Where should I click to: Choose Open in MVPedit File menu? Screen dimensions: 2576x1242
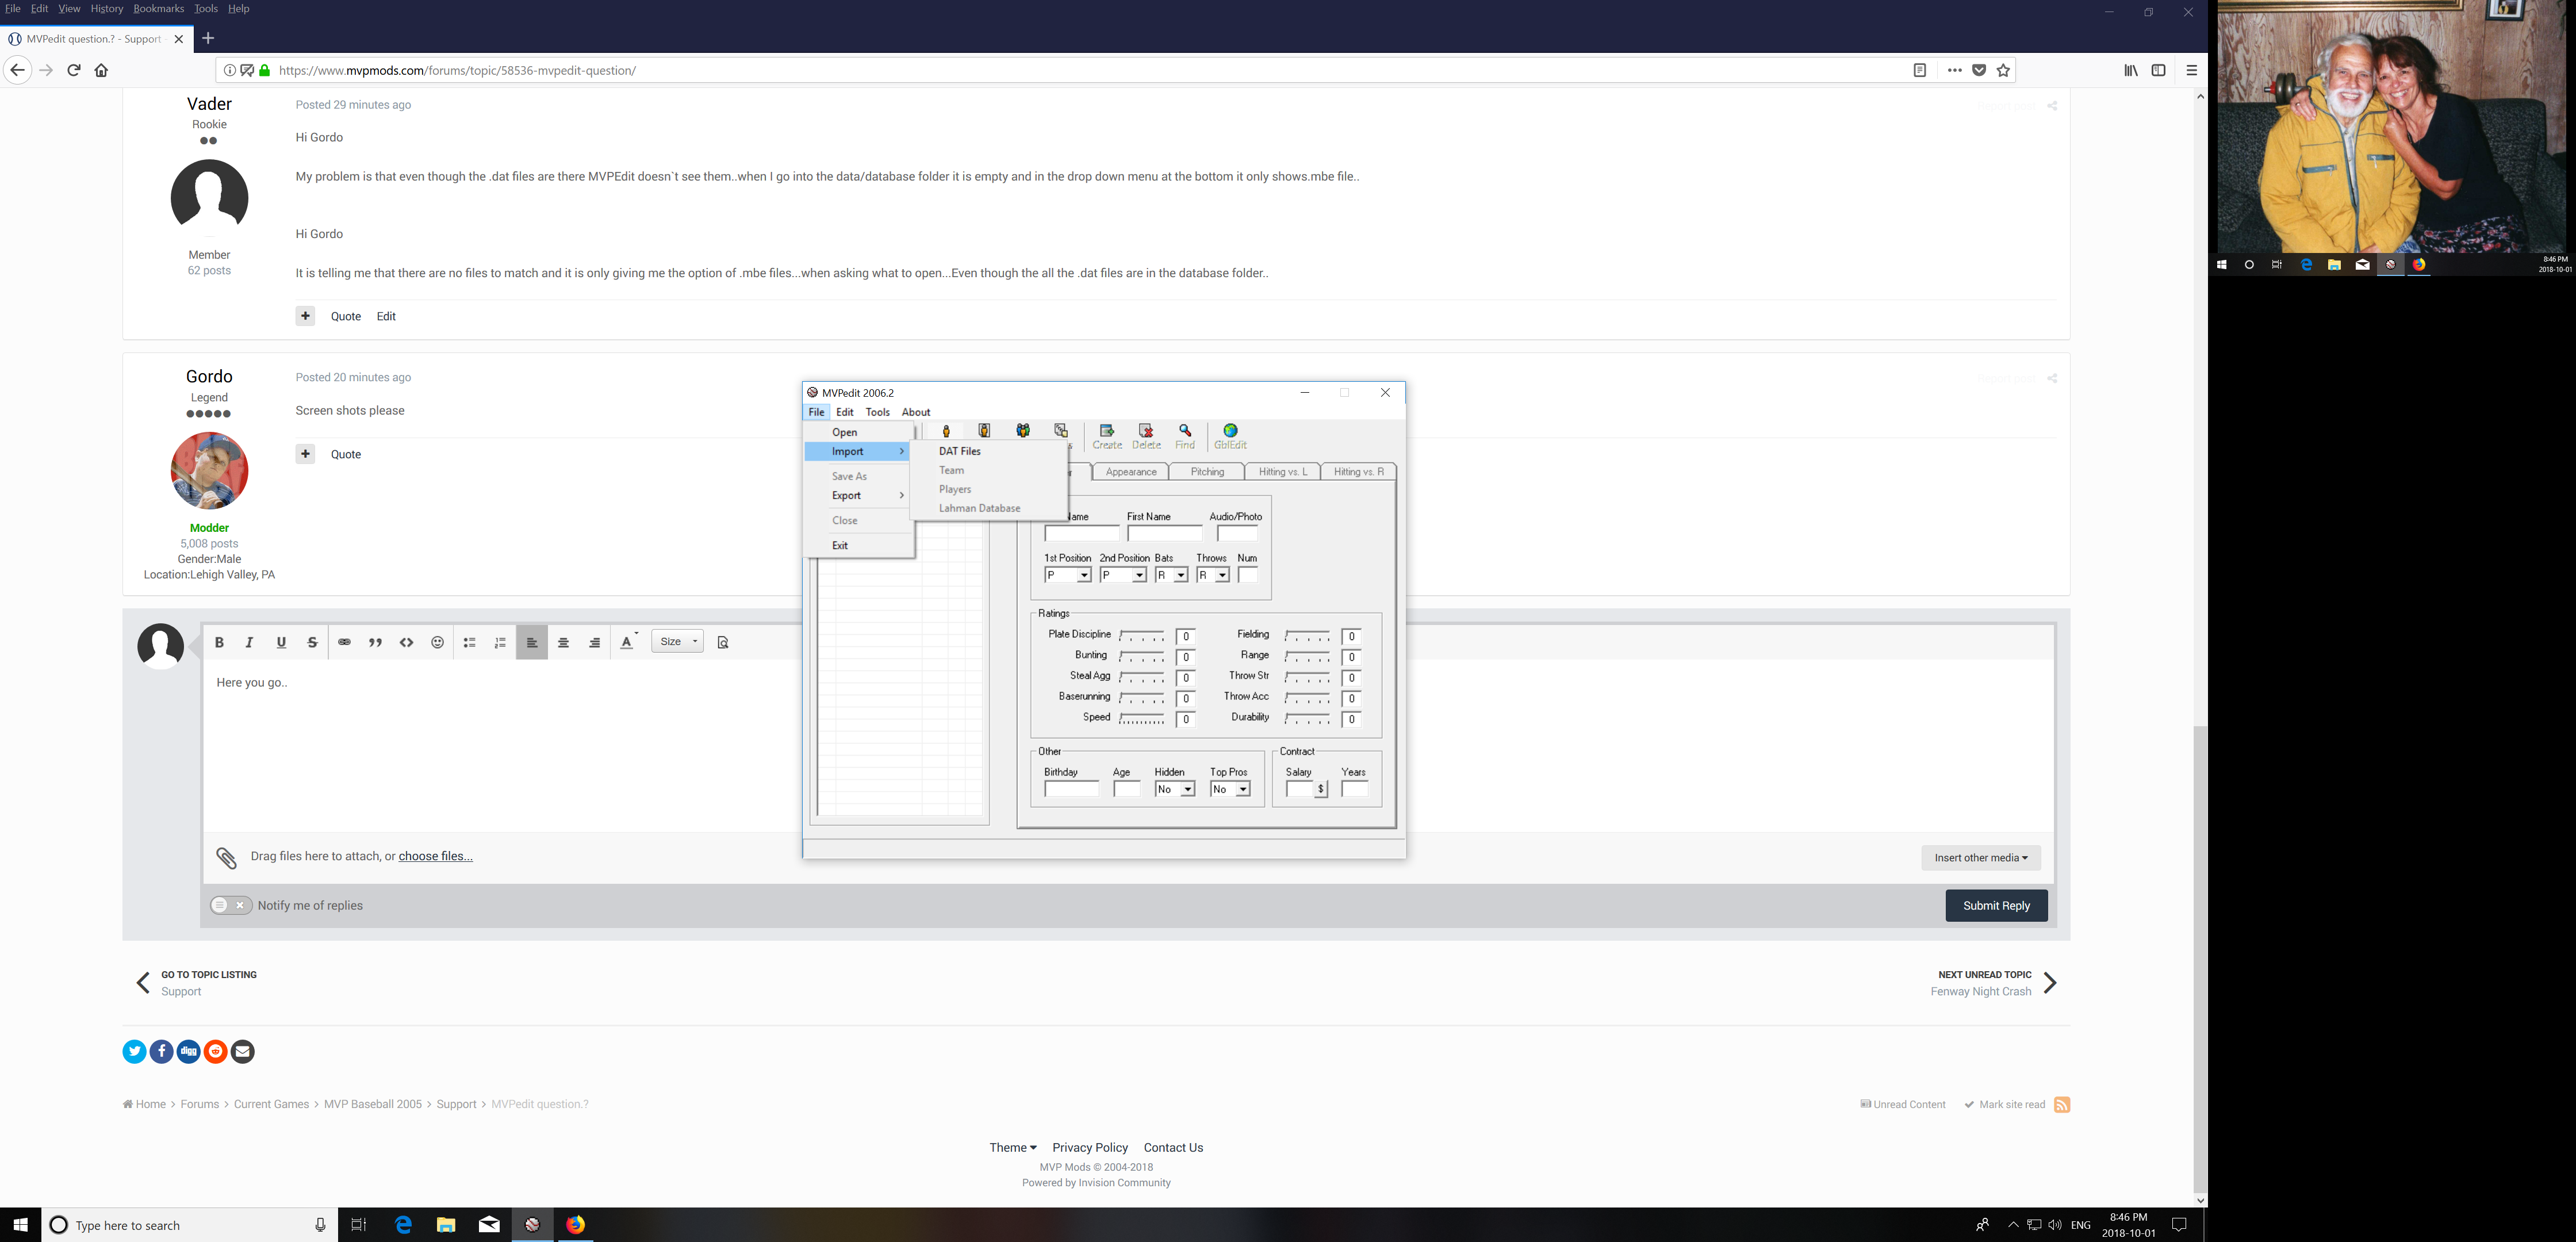click(x=860, y=432)
